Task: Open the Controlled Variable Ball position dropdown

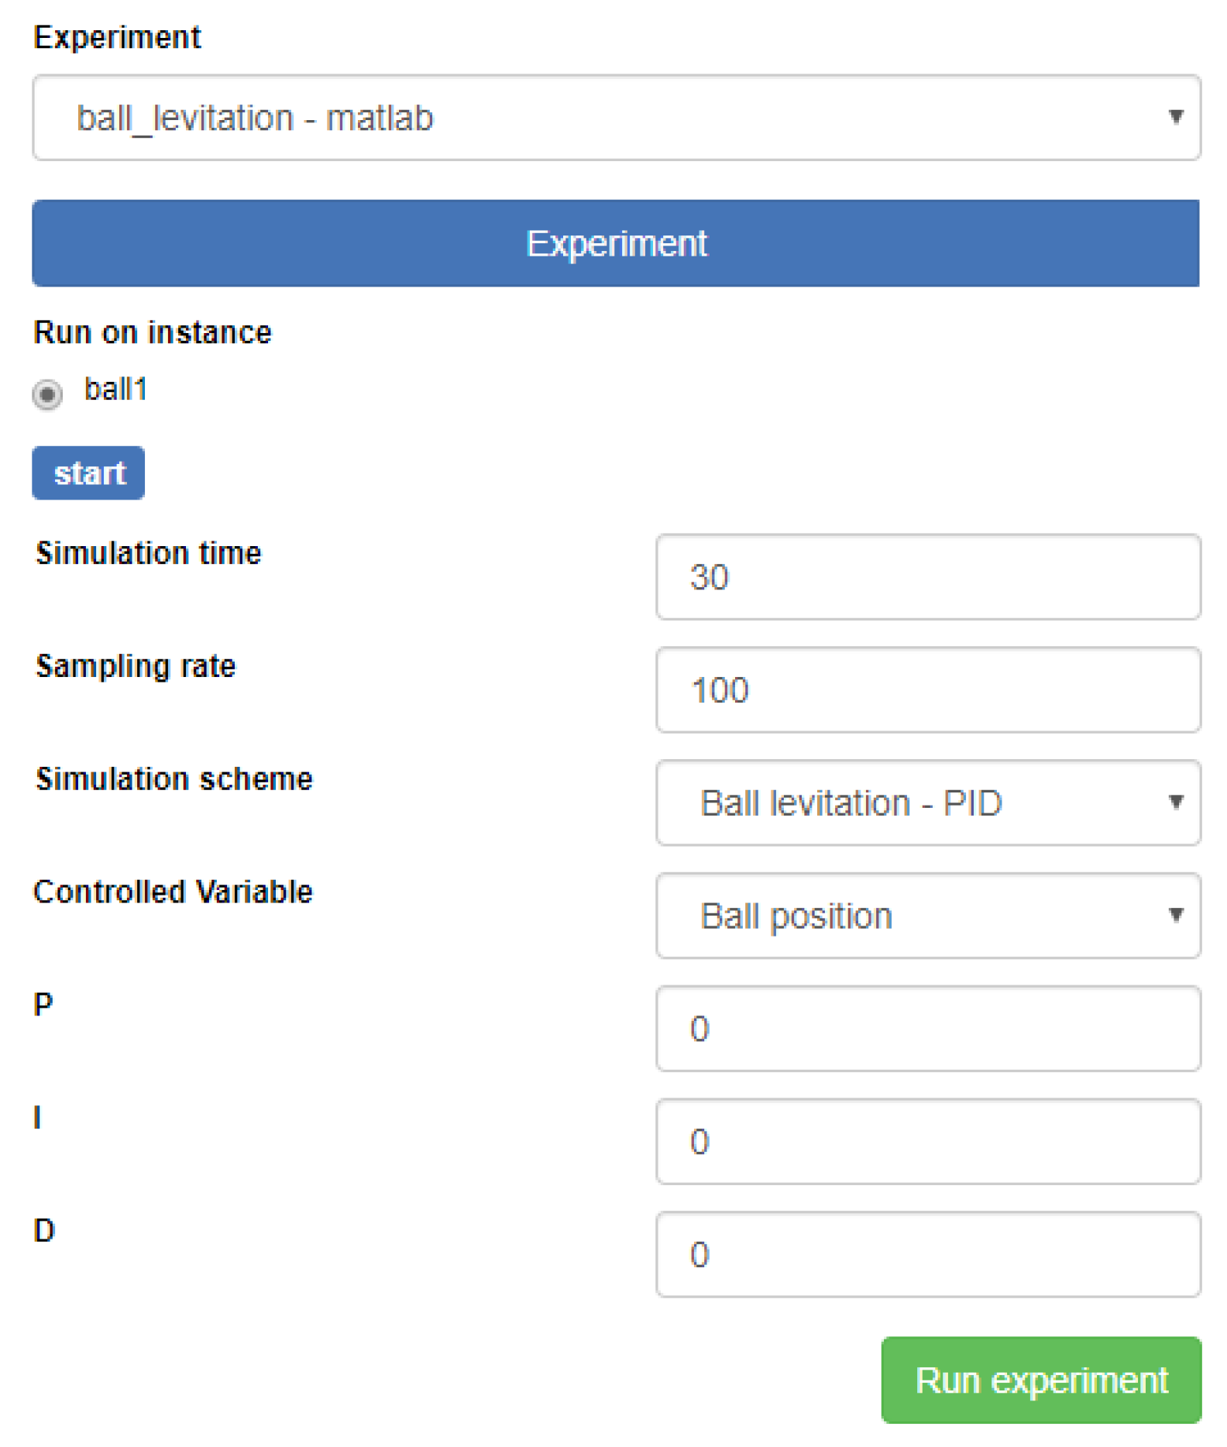Action: pyautogui.click(x=927, y=916)
